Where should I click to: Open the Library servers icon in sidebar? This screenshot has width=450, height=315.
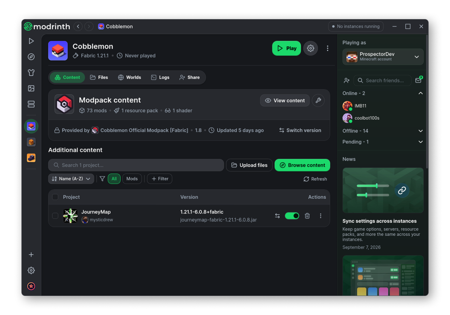pyautogui.click(x=31, y=104)
